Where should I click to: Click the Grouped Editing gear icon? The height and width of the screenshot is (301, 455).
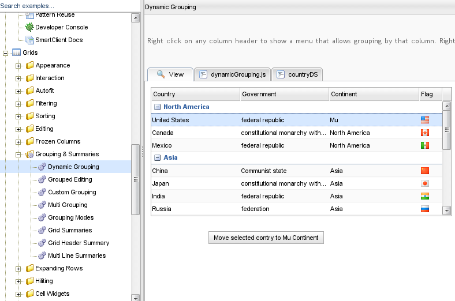[x=42, y=179]
